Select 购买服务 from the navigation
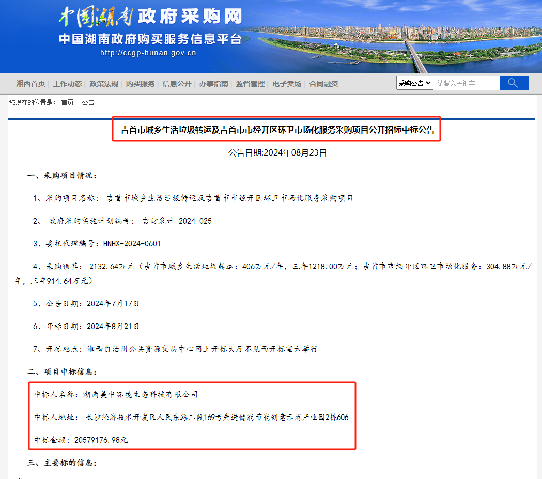The image size is (542, 479). point(140,83)
